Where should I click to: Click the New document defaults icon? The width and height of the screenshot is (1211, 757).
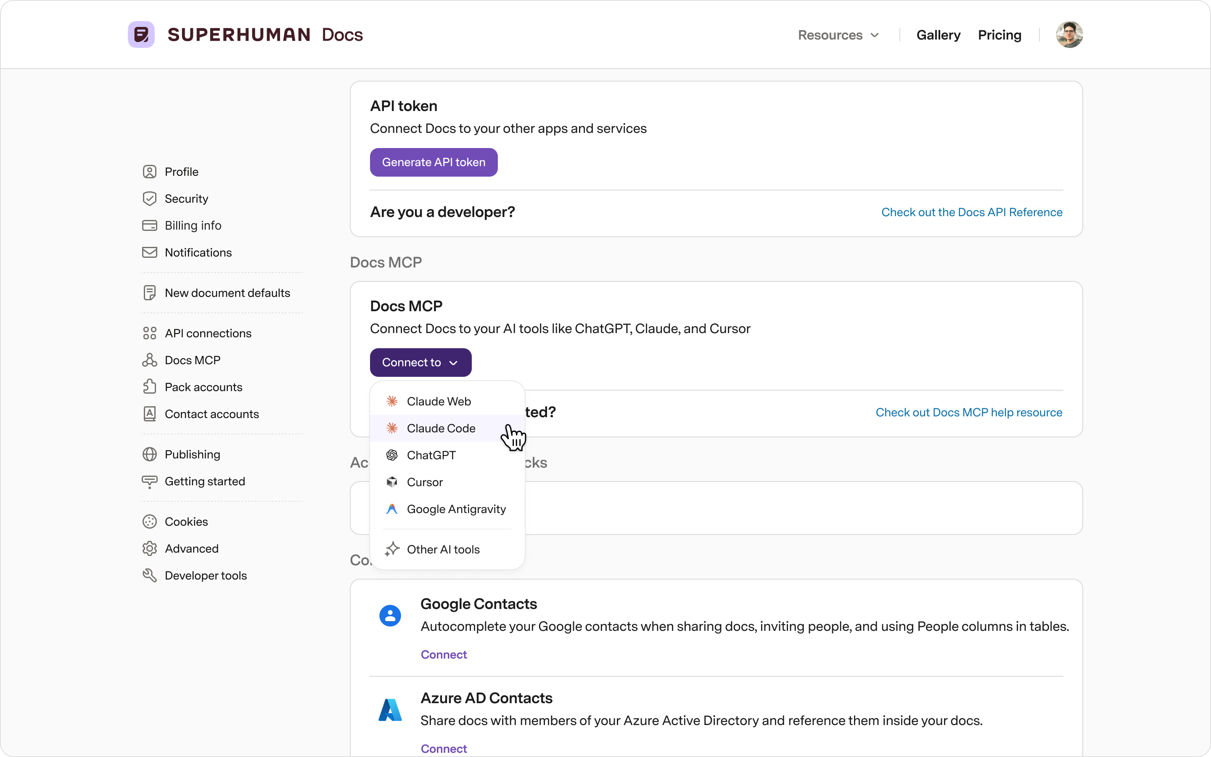click(150, 293)
